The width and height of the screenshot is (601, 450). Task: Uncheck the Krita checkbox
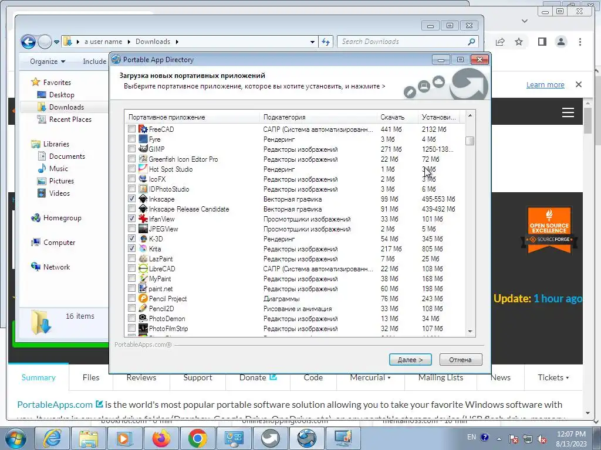click(131, 248)
